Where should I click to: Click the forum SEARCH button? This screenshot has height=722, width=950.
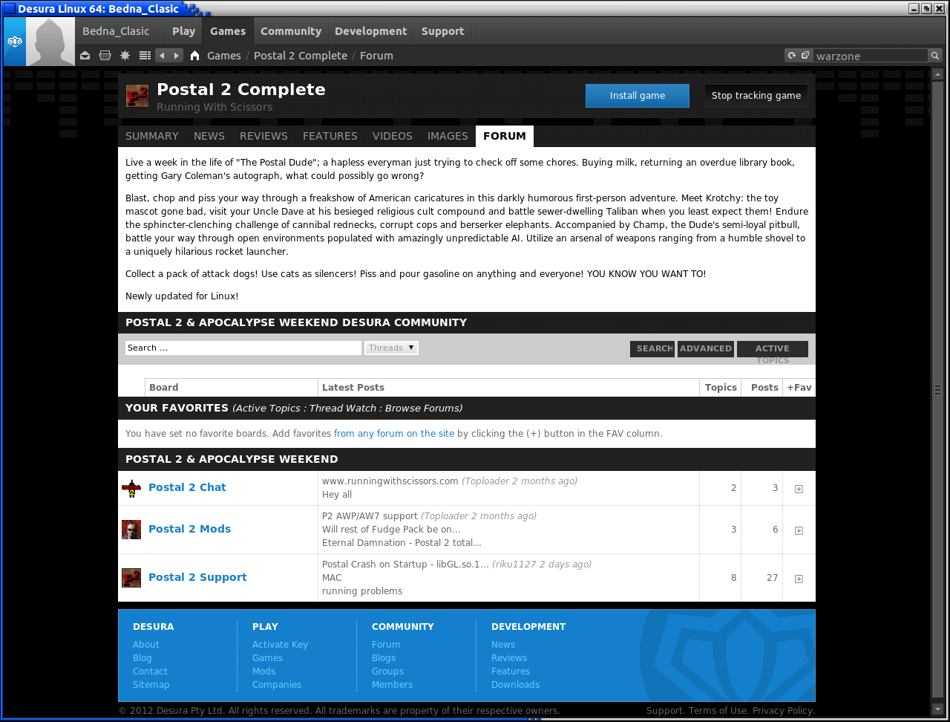point(652,349)
